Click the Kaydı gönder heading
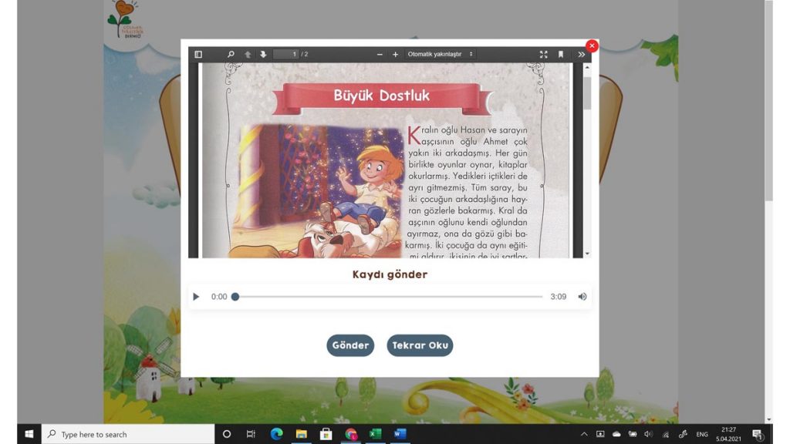The image size is (790, 444). click(x=390, y=274)
